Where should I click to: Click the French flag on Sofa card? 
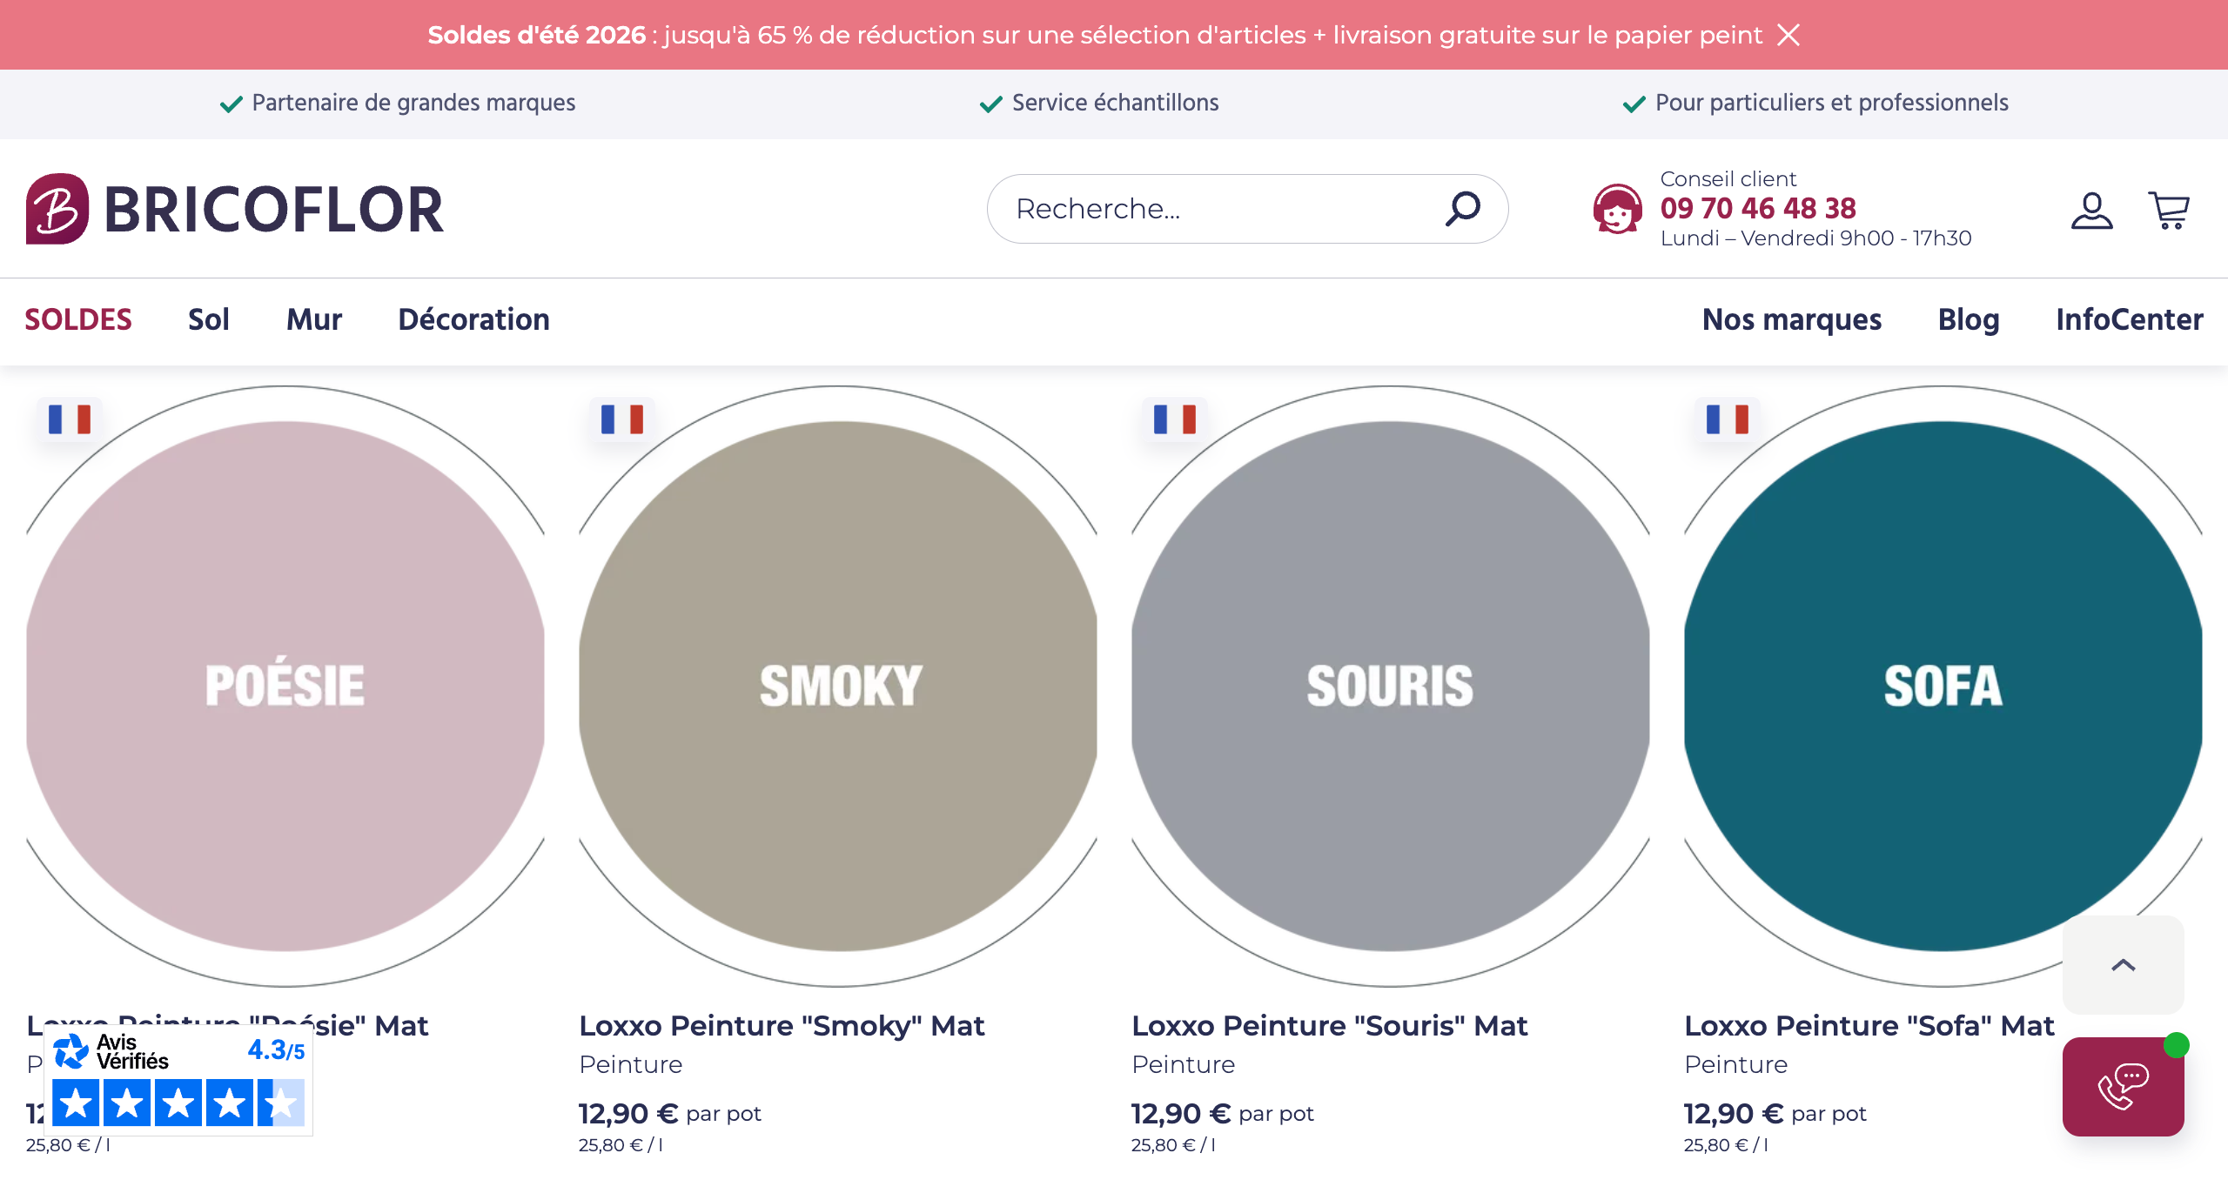pos(1728,419)
